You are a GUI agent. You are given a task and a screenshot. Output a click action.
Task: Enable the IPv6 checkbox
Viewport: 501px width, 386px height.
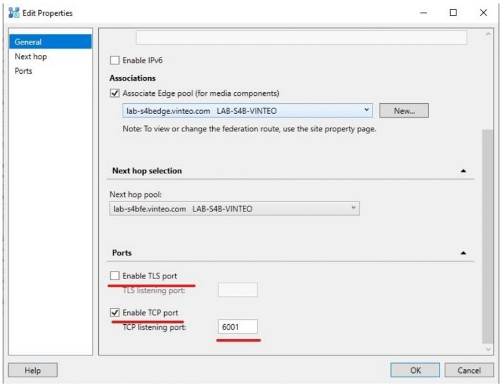pos(115,60)
